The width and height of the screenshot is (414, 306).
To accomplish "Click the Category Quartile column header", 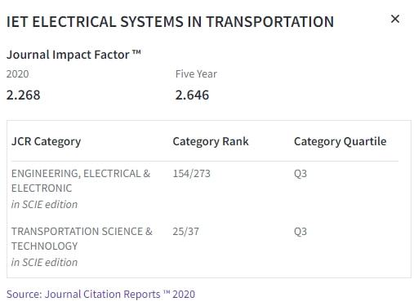I will click(x=341, y=141).
